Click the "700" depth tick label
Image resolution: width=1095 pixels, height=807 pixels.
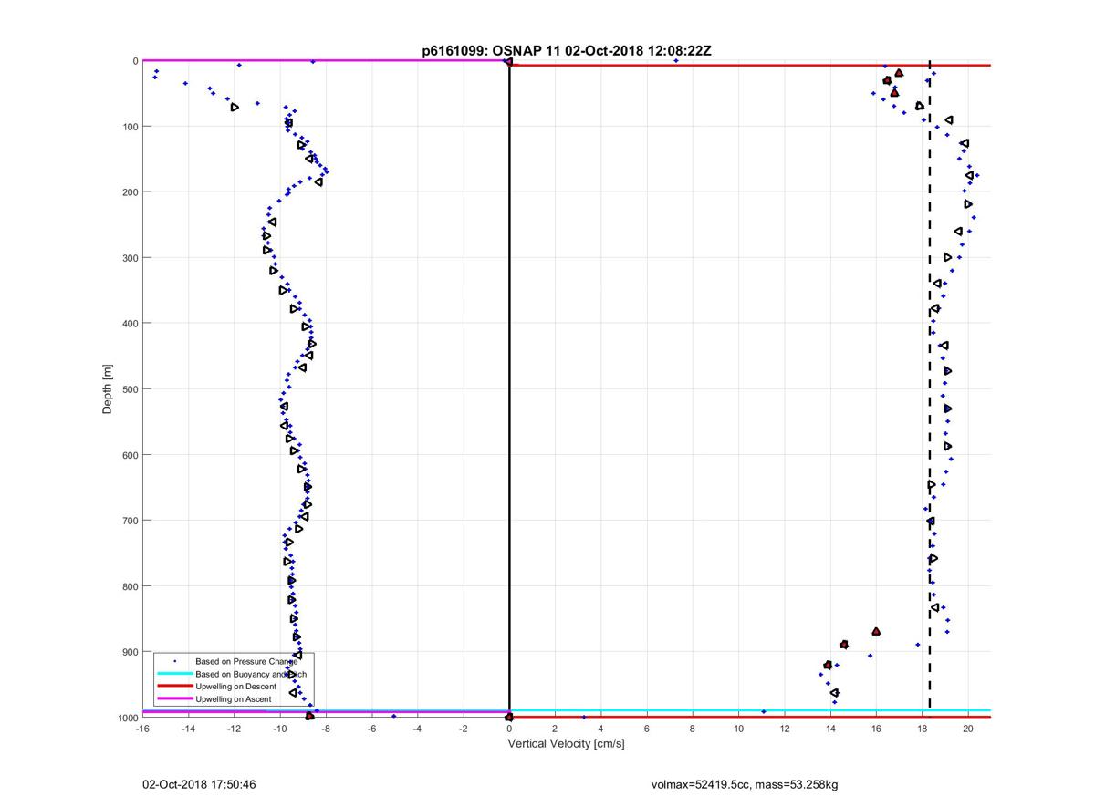[130, 520]
